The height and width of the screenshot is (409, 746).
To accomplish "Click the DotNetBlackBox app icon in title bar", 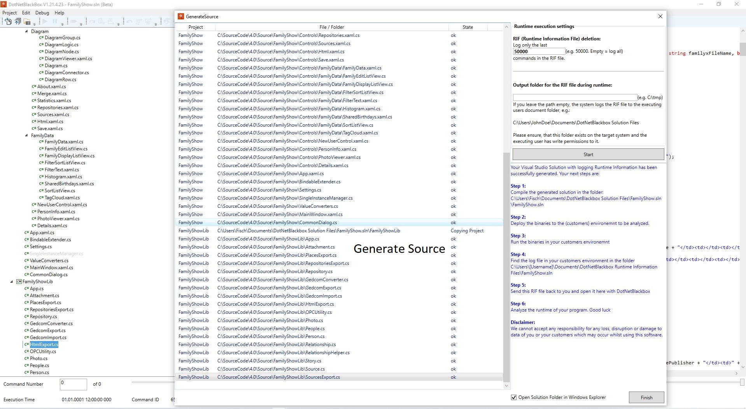I will [4, 5].
